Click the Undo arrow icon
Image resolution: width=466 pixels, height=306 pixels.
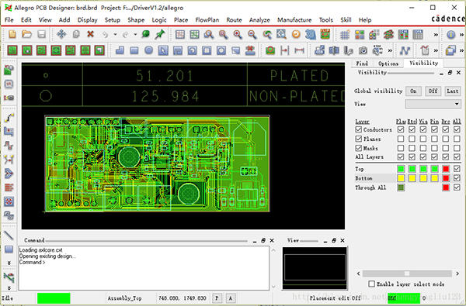pyautogui.click(x=105, y=35)
